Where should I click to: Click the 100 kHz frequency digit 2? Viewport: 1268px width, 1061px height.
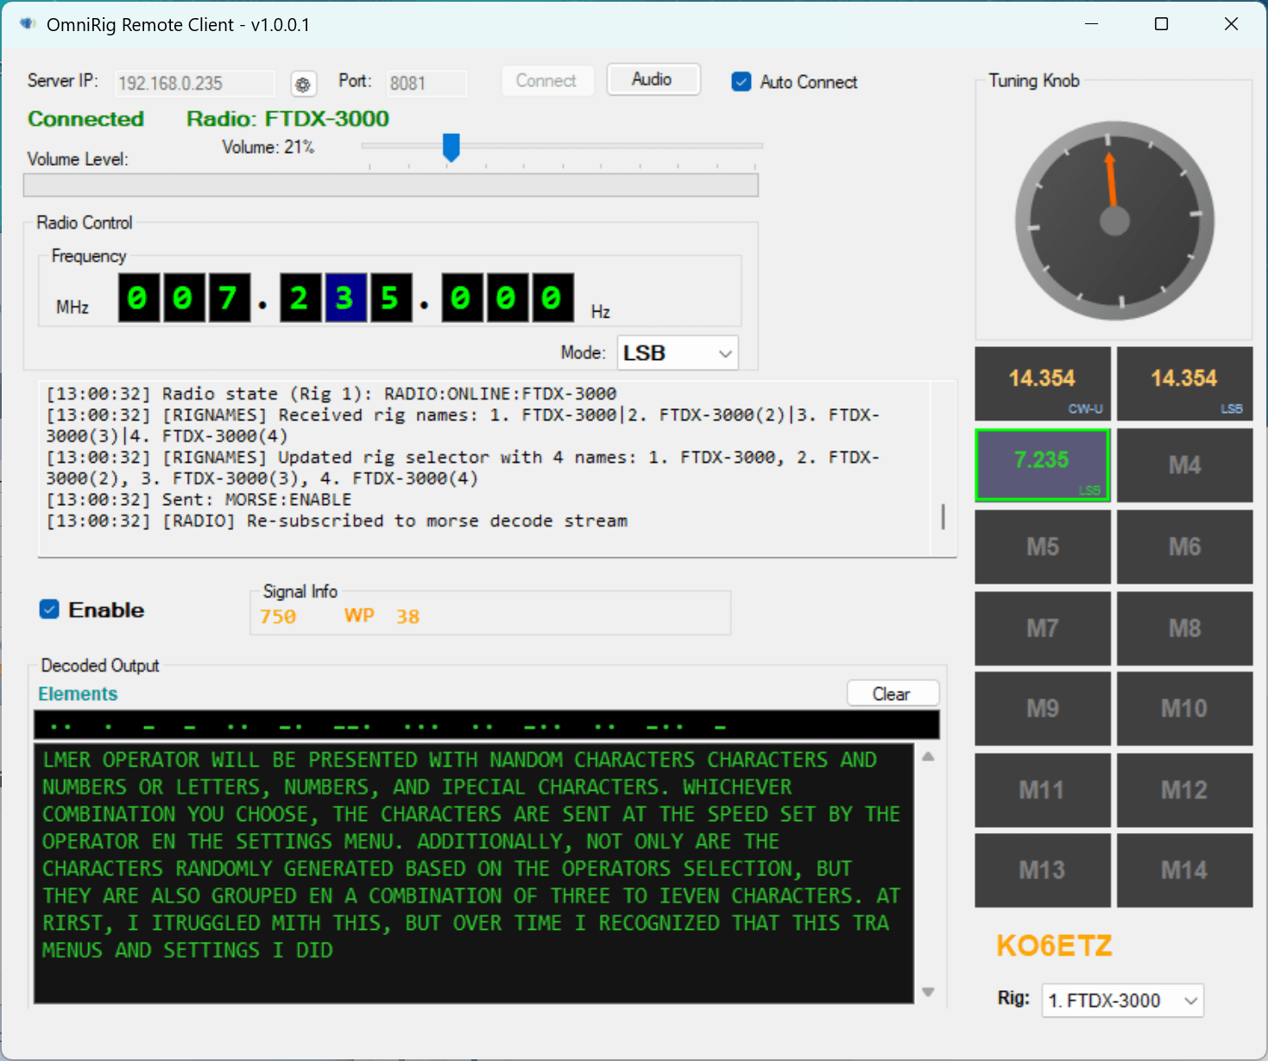click(x=300, y=298)
